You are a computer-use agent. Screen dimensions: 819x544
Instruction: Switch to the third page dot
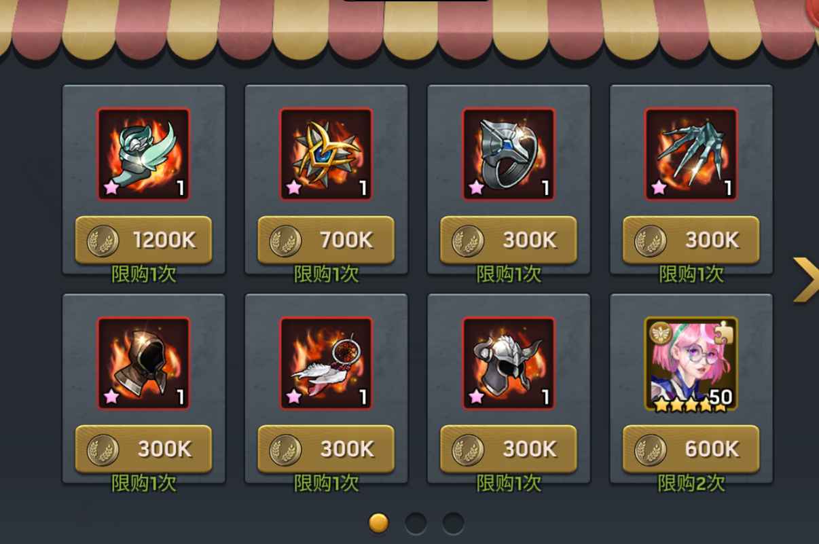[454, 523]
